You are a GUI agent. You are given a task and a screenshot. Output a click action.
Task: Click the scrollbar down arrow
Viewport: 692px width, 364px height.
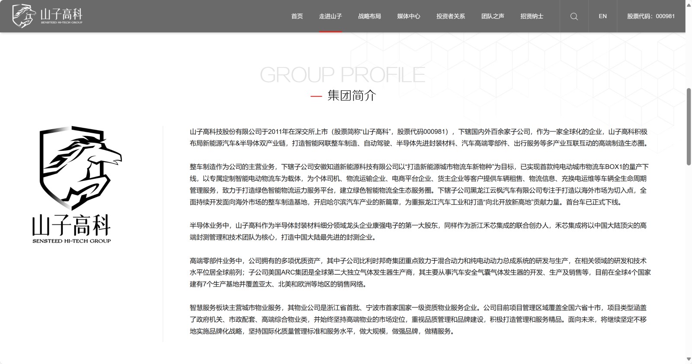[x=689, y=359]
